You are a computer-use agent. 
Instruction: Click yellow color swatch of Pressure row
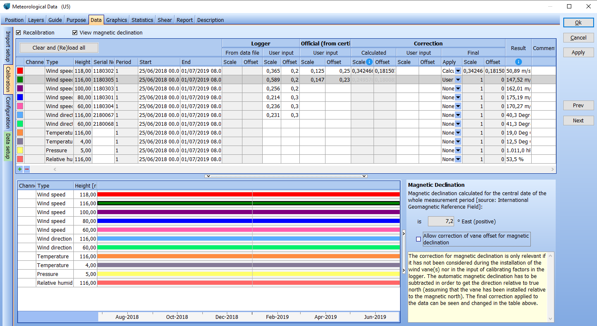(20, 151)
